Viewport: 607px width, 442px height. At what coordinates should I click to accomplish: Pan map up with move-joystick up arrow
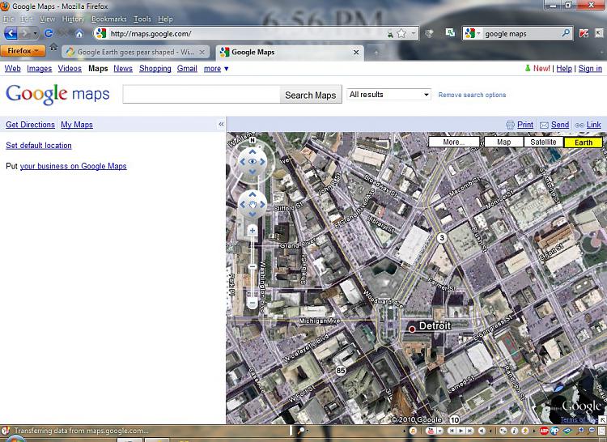coord(253,194)
